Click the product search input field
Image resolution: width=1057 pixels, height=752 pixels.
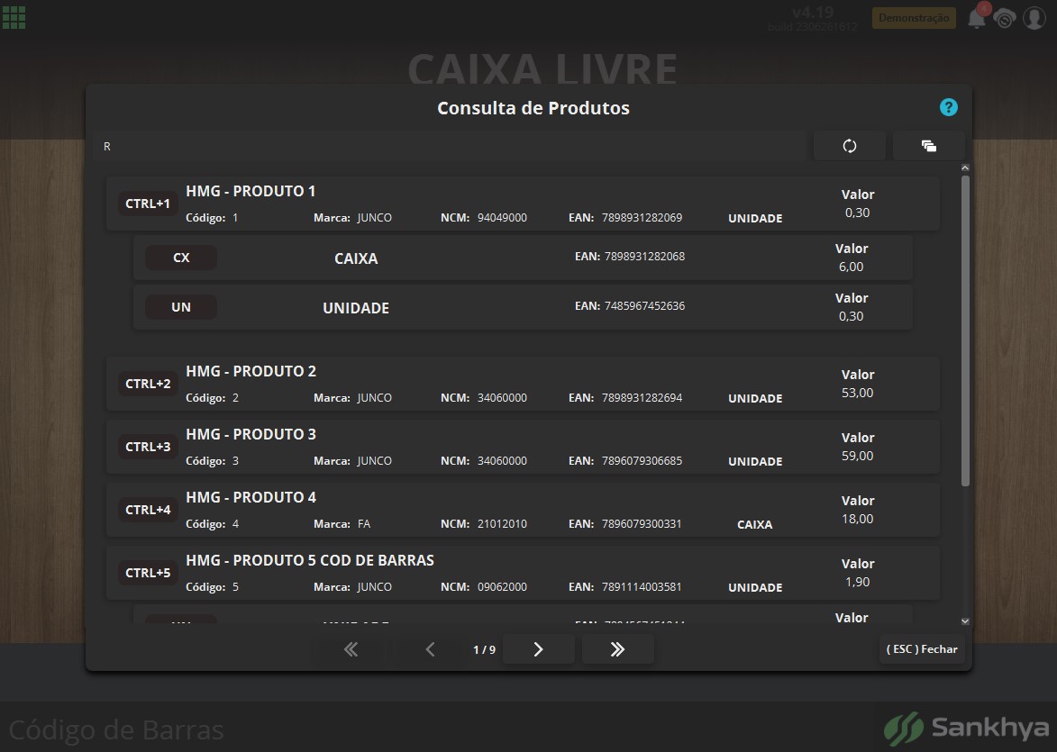tap(451, 146)
